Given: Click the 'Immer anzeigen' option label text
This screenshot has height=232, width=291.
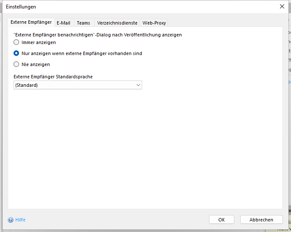Looking at the screenshot, I should tap(38, 42).
